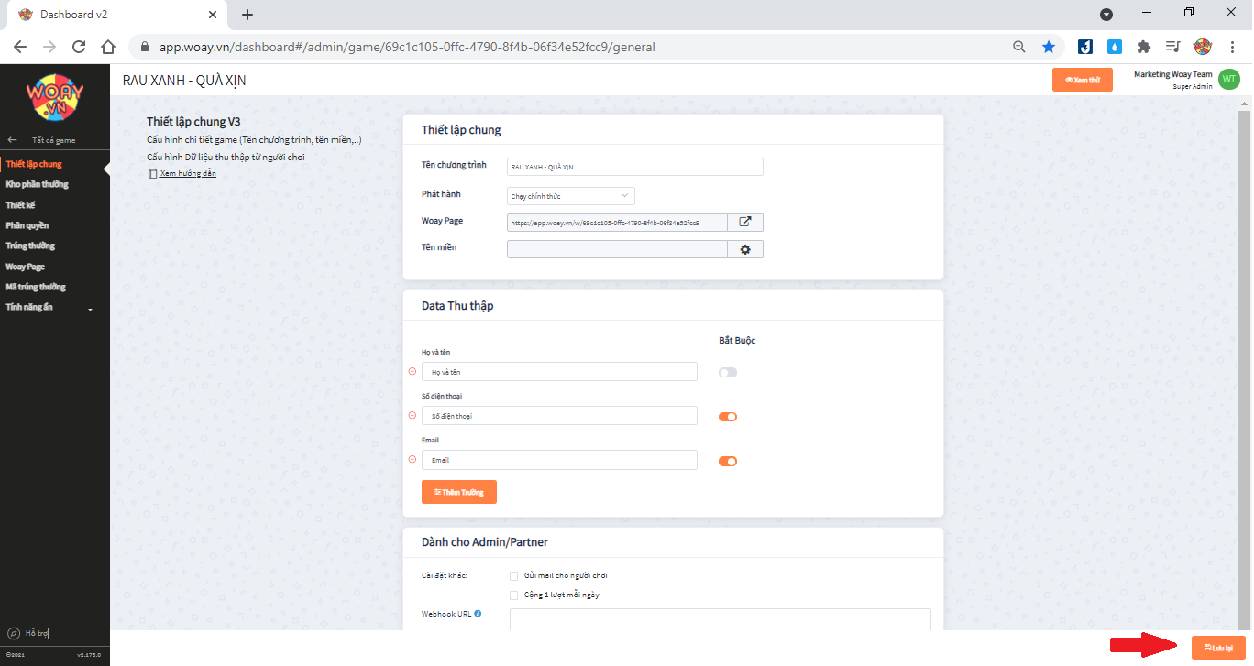
Task: Open Phân quyền in sidebar
Action: coord(27,225)
